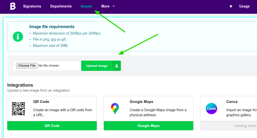This screenshot has height=138, width=257.
Task: Select the Assets tab in navigation
Action: point(86,6)
